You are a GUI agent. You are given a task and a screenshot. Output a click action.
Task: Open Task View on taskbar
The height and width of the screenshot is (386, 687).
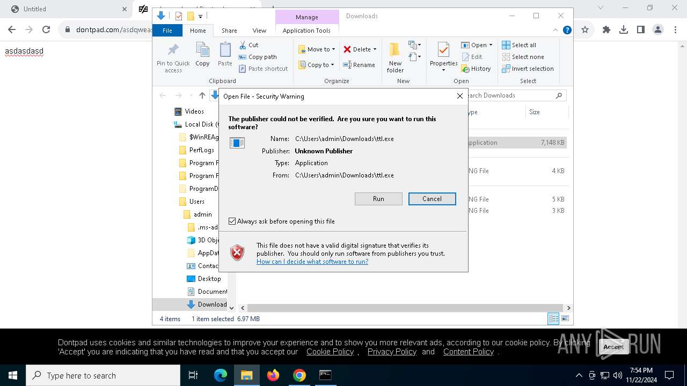(x=193, y=375)
